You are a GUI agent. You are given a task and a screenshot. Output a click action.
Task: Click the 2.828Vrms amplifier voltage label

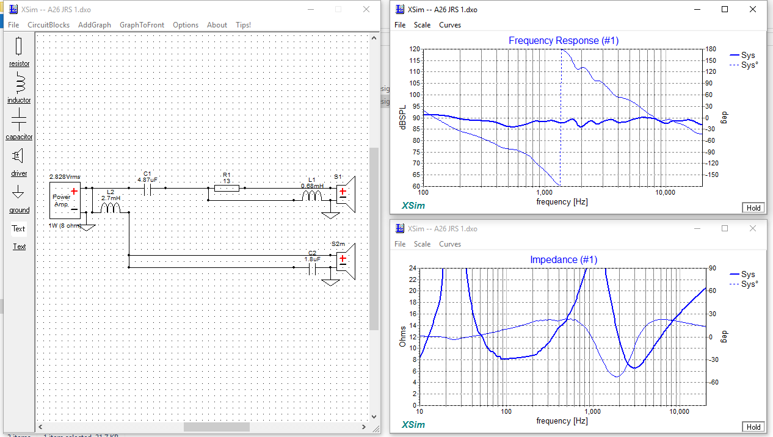(65, 177)
